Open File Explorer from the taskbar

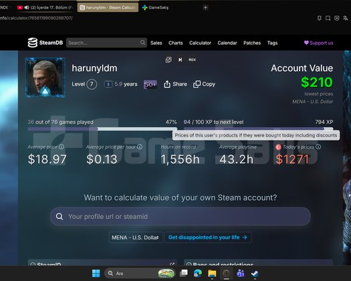coord(212,273)
